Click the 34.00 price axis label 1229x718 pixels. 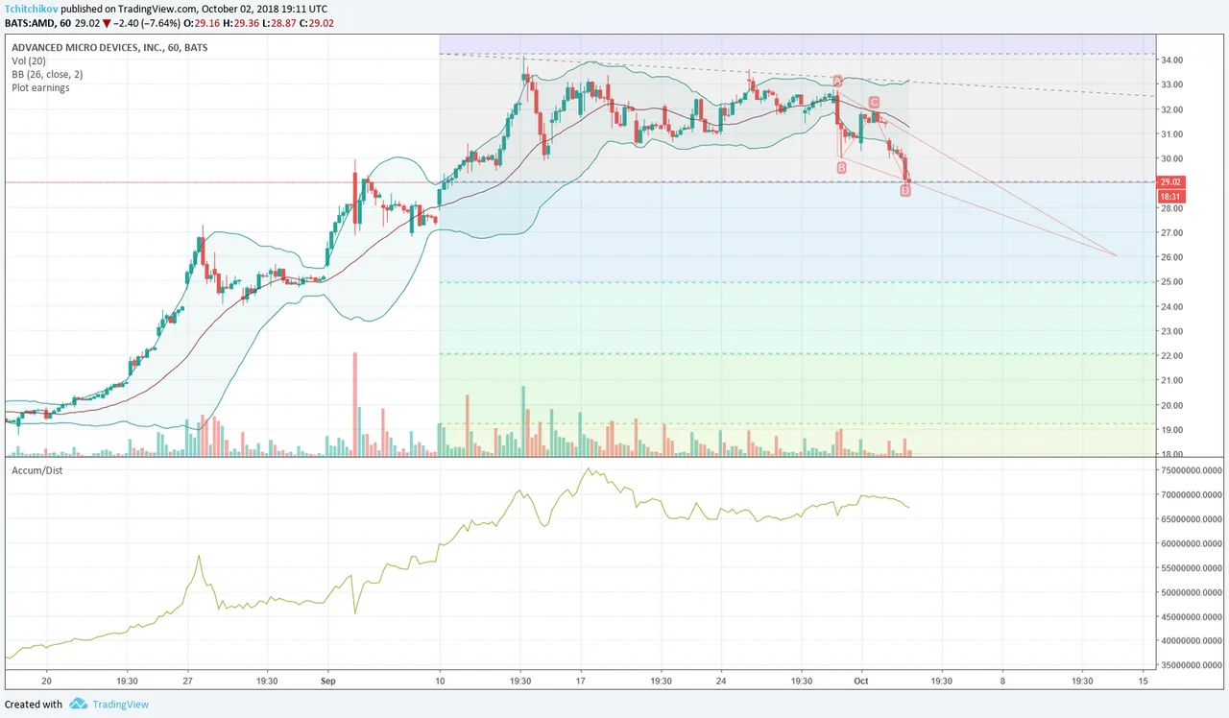(x=1174, y=60)
